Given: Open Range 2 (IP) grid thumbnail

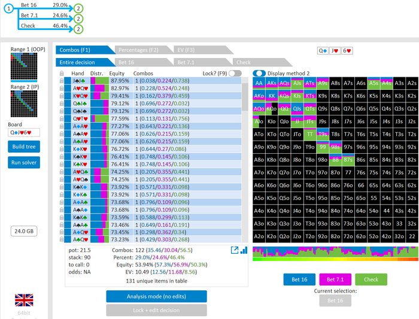Looking at the screenshot, I should click(x=24, y=104).
